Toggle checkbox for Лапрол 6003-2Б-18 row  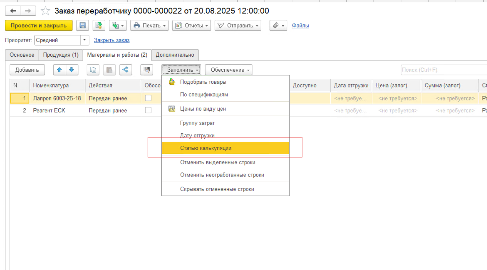coord(148,98)
